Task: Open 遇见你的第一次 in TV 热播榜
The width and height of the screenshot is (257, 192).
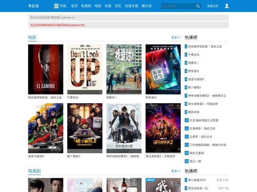Action: 197,188
